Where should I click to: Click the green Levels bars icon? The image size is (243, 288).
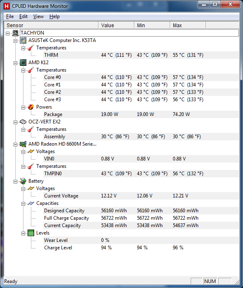(31, 233)
